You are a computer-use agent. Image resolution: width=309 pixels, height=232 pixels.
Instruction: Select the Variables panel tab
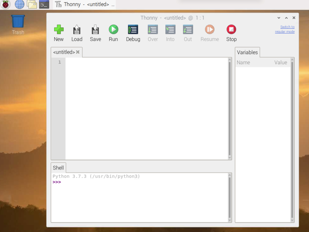pos(247,52)
